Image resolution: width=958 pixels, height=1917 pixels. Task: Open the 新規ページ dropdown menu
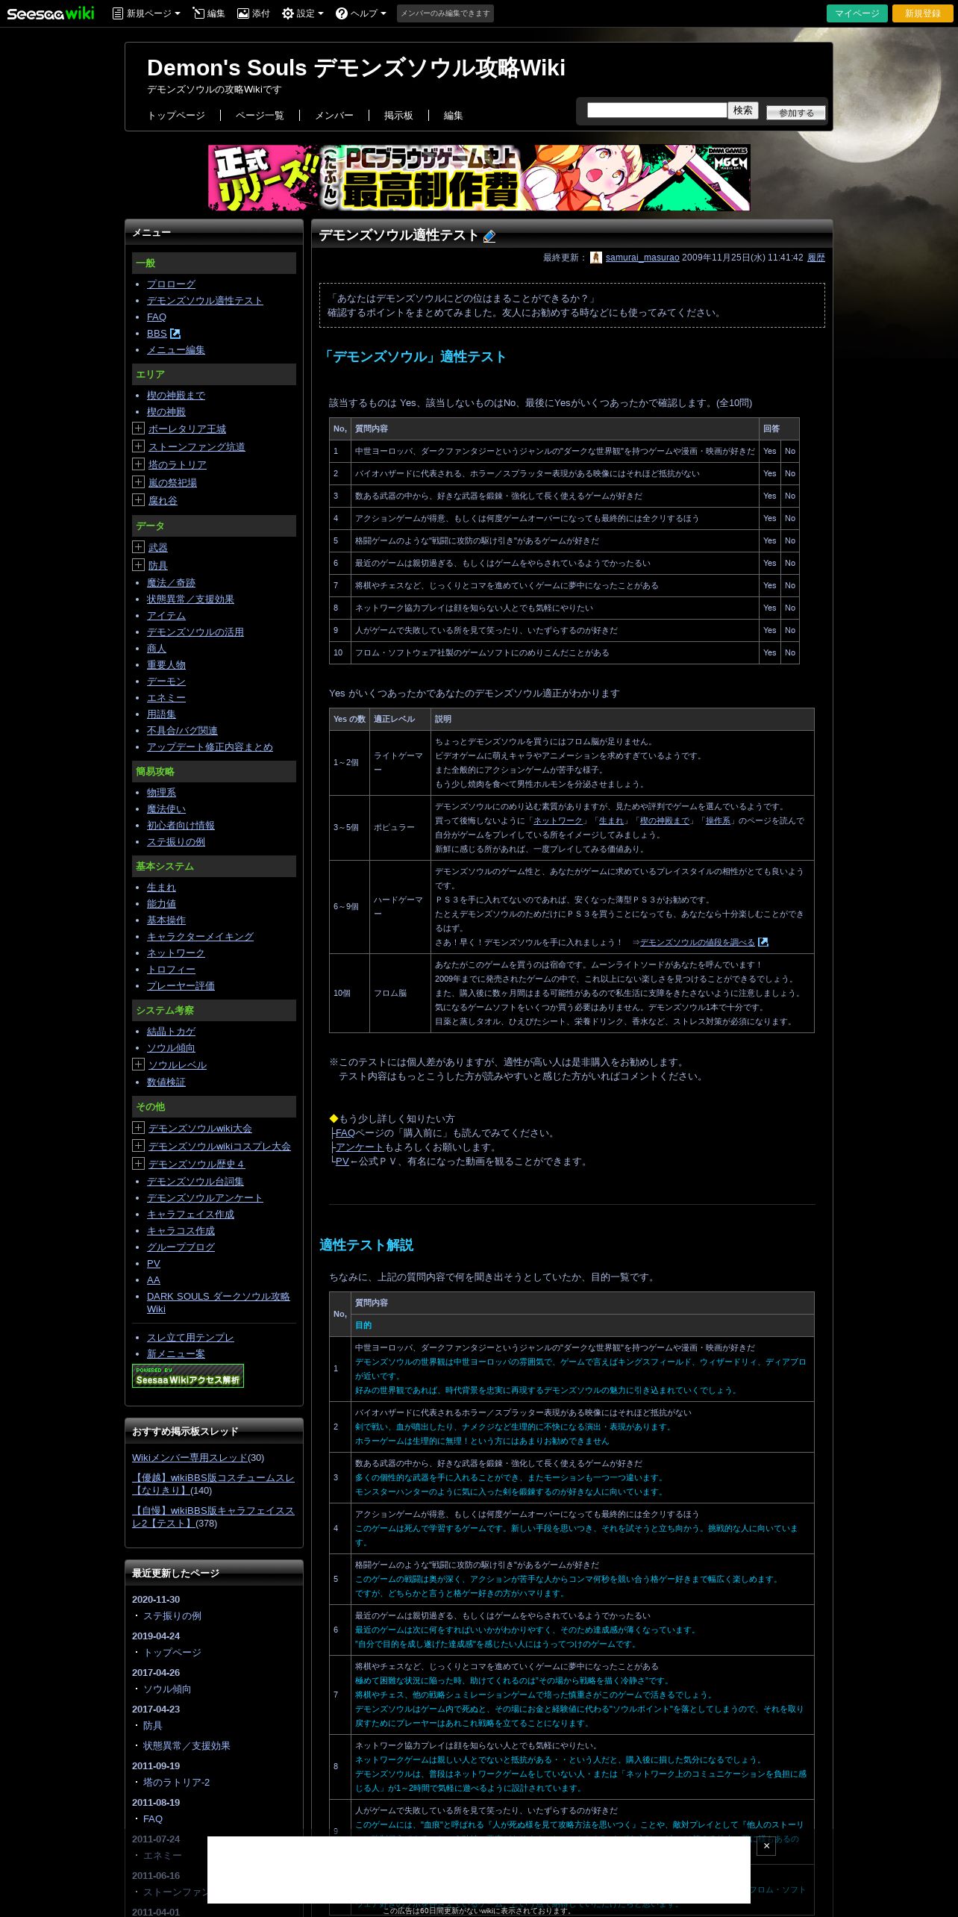146,13
